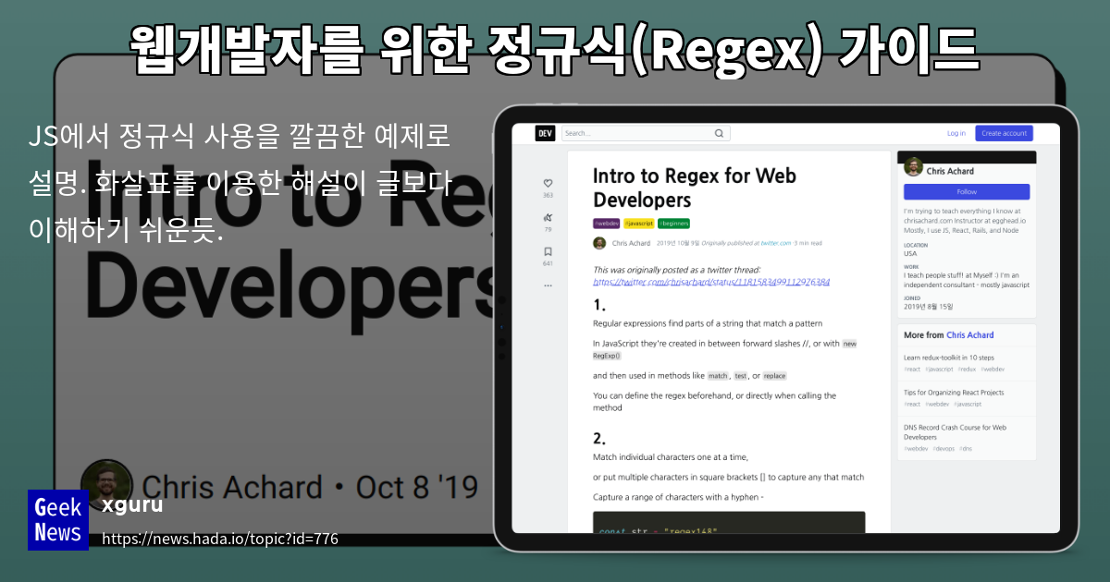
Task: Click Chris Achard's avatar beside the article byline
Action: [600, 243]
